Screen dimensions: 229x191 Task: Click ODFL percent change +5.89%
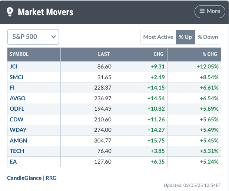pos(209,109)
